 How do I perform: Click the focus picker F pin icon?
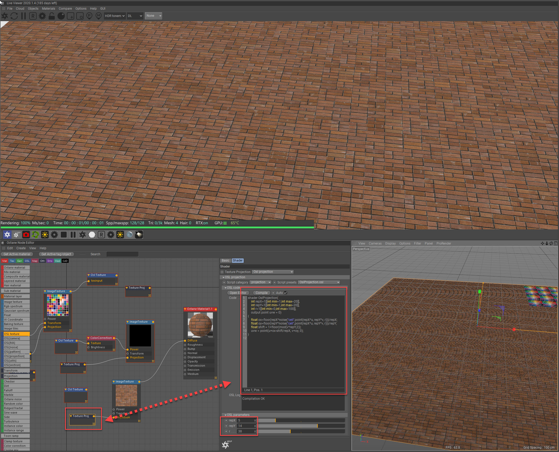point(89,16)
